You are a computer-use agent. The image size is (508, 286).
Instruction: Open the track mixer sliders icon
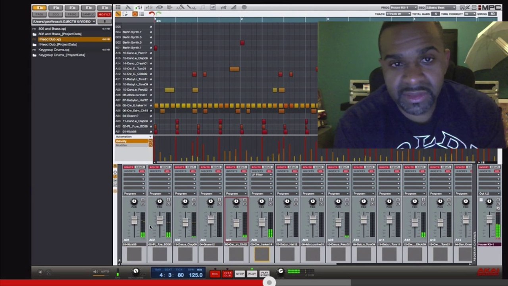click(149, 7)
